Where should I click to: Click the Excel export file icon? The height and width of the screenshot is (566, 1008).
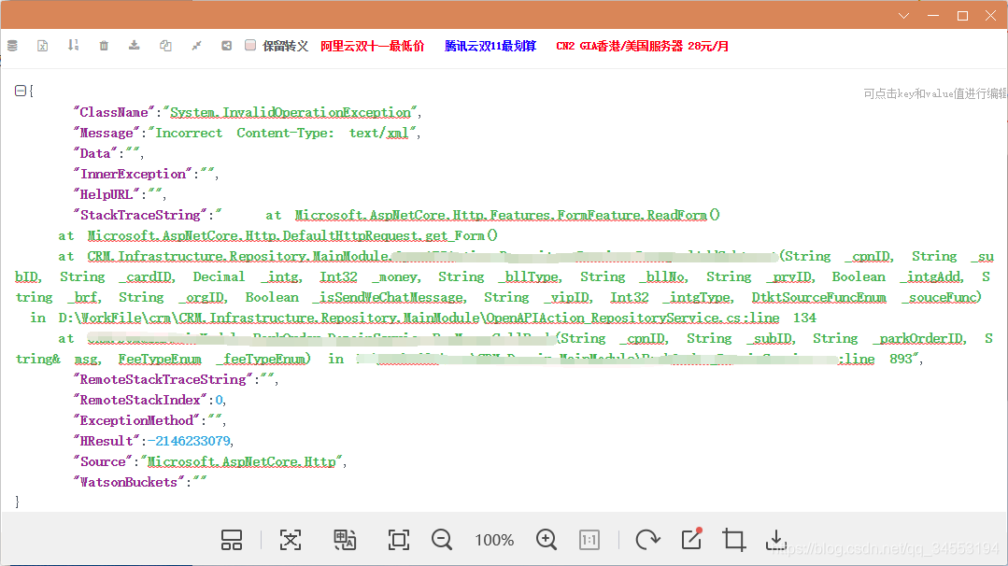(42, 46)
